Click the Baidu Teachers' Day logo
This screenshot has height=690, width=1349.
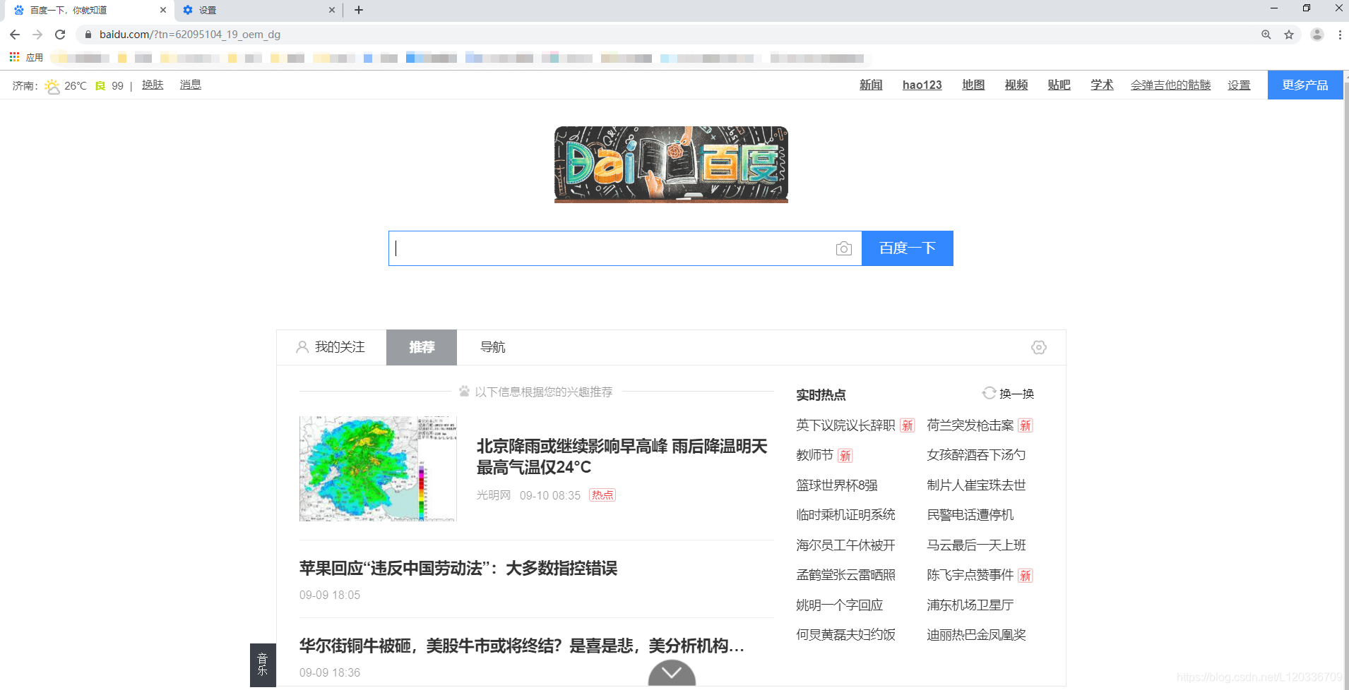(x=671, y=164)
